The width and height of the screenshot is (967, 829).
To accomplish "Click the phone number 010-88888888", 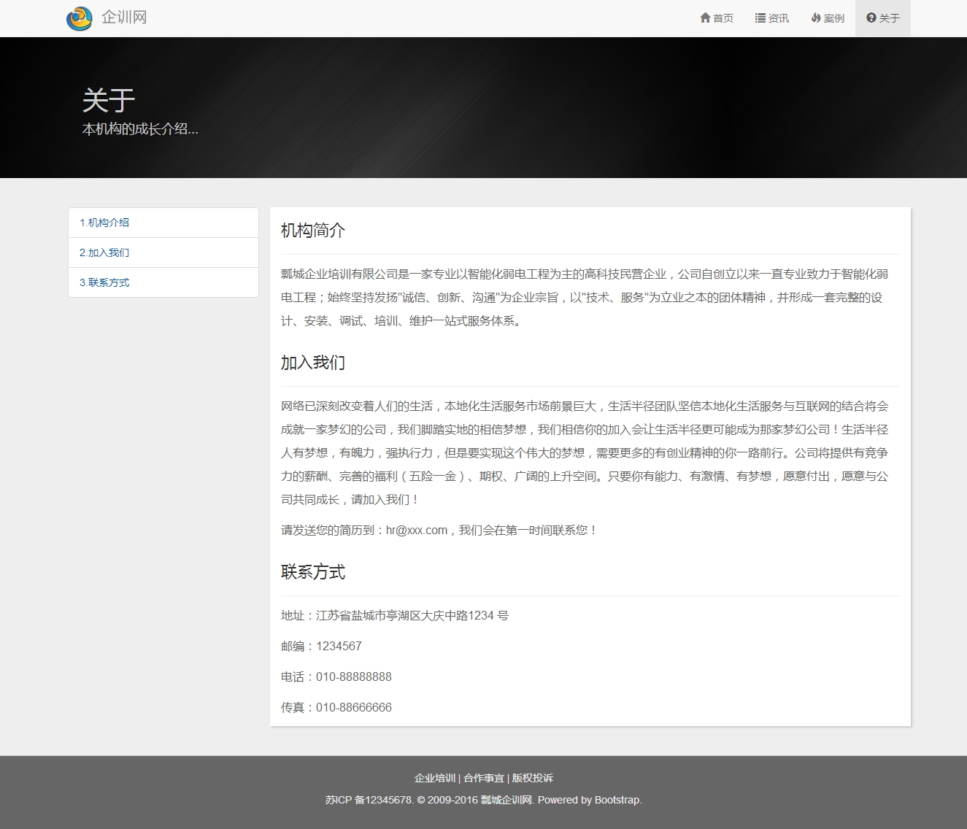I will tap(354, 676).
